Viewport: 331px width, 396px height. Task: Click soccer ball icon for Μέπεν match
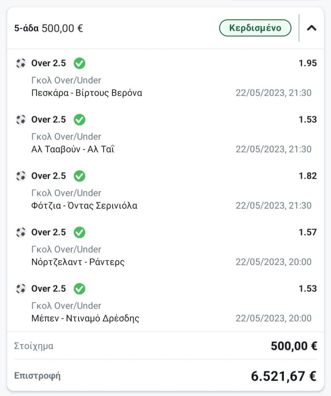21,288
